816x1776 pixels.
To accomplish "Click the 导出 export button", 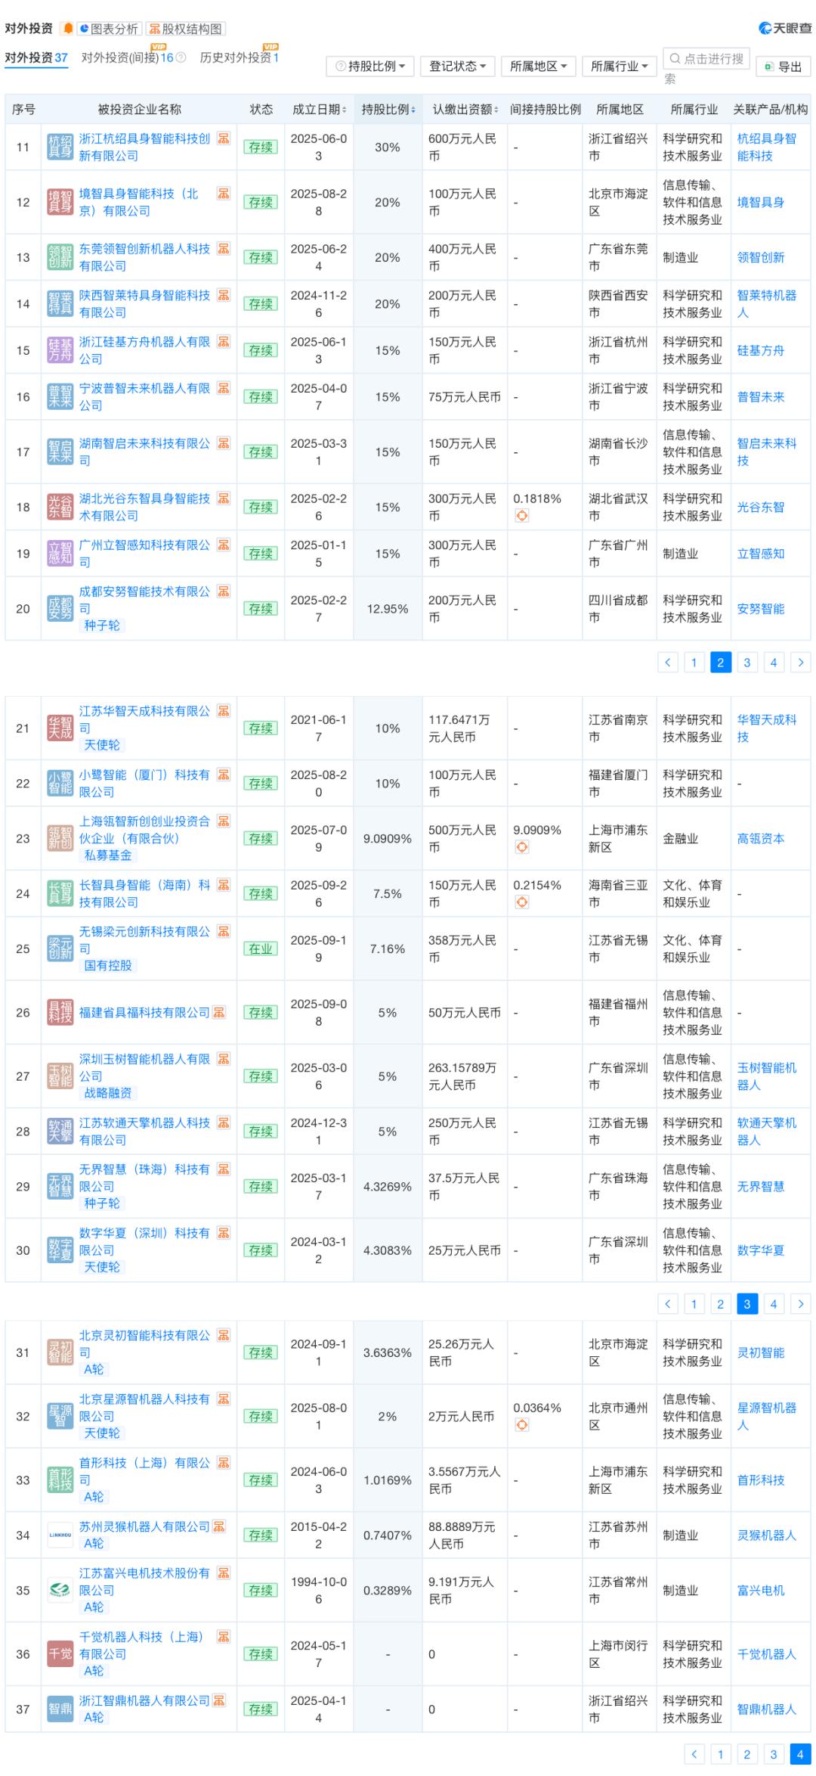I will click(x=783, y=67).
